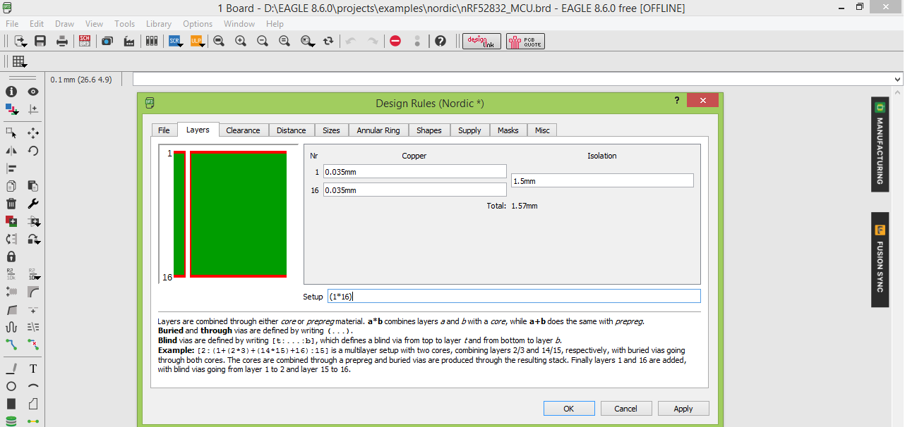The width and height of the screenshot is (905, 427).
Task: Click the design link button
Action: pos(481,41)
